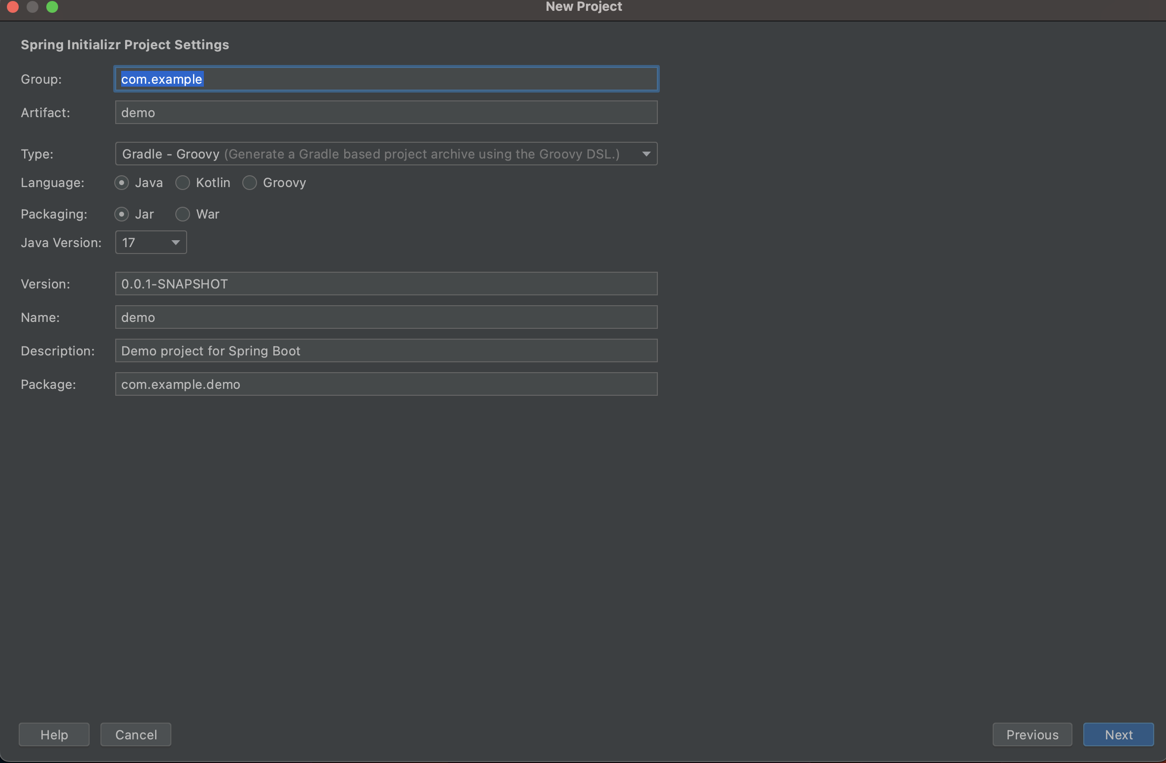This screenshot has width=1166, height=763.
Task: Expand the Java Version dropdown
Action: (175, 243)
